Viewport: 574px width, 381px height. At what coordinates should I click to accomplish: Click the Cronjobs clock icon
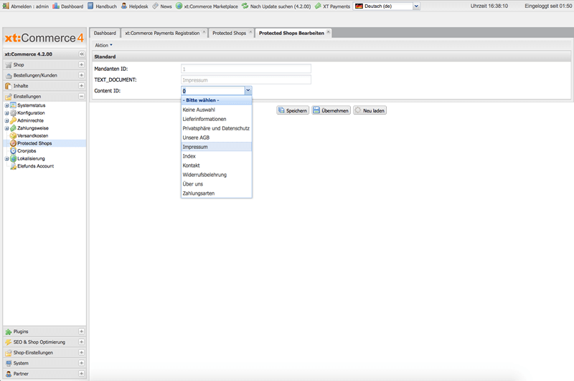click(x=13, y=151)
